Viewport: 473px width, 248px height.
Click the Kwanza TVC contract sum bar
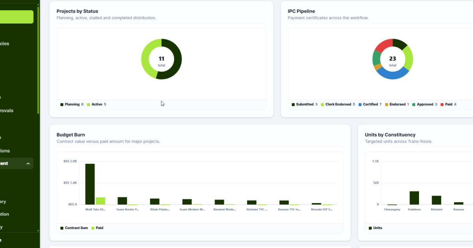284,202
